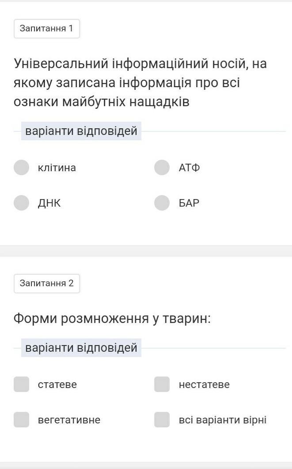The image size is (292, 469).
Task: Click the всі варіанти вірні text label
Action: [x=223, y=420]
